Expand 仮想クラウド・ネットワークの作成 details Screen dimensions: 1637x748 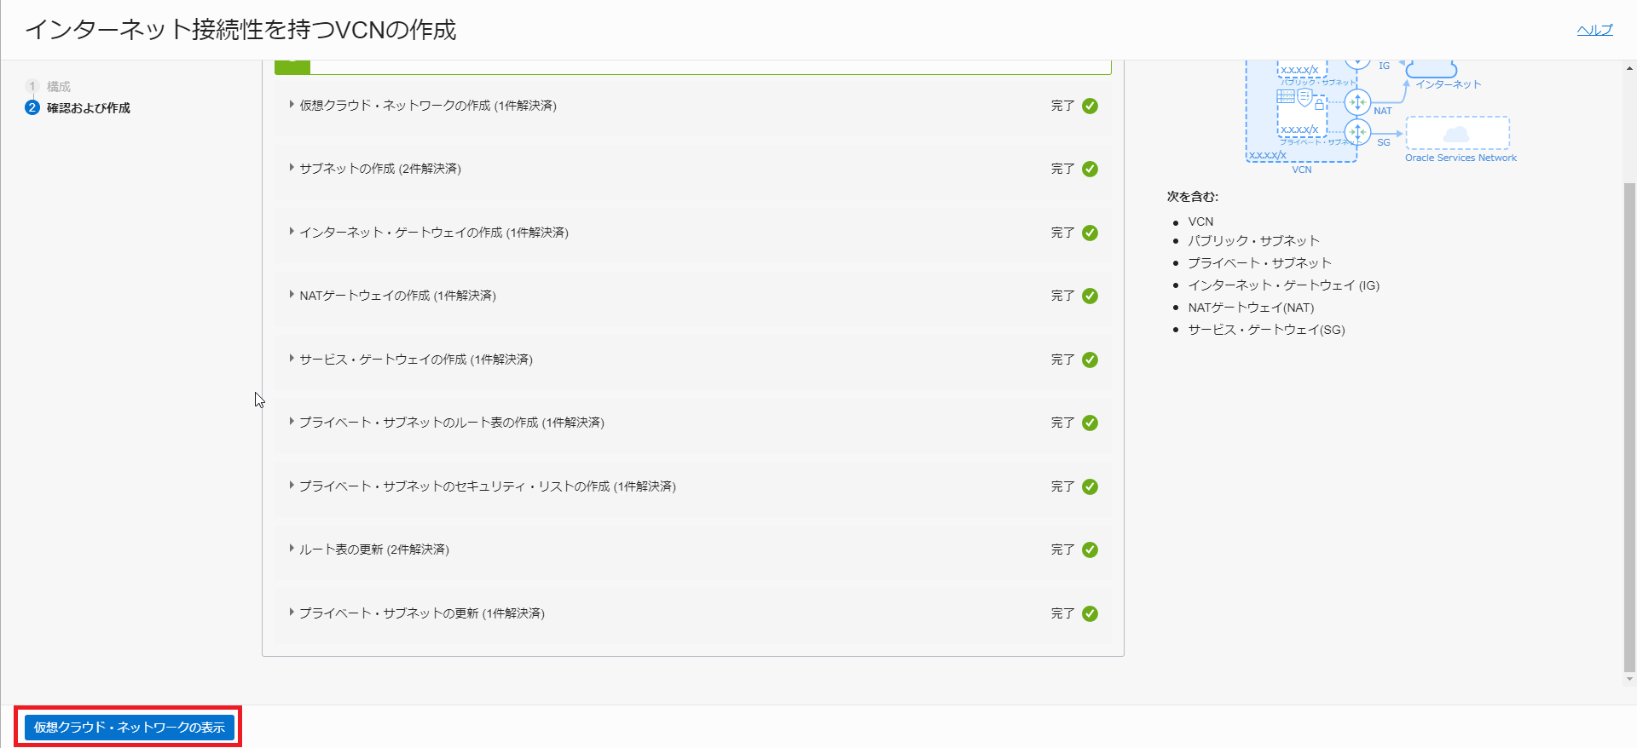[292, 105]
